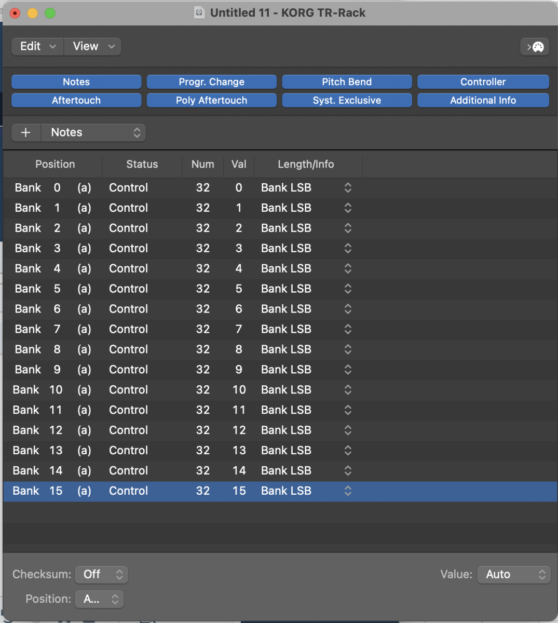Open Bank LSB stepper on Bank 13 row

(348, 451)
